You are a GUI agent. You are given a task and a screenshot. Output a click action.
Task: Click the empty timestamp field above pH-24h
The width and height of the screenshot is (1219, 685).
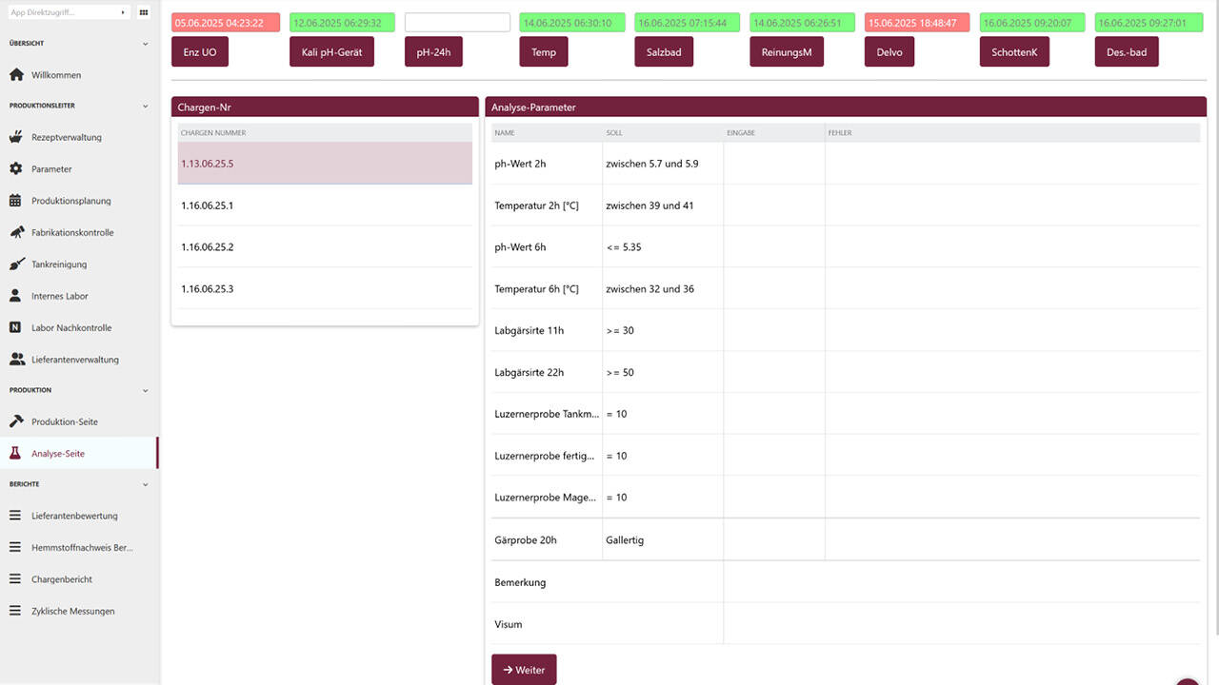[457, 23]
